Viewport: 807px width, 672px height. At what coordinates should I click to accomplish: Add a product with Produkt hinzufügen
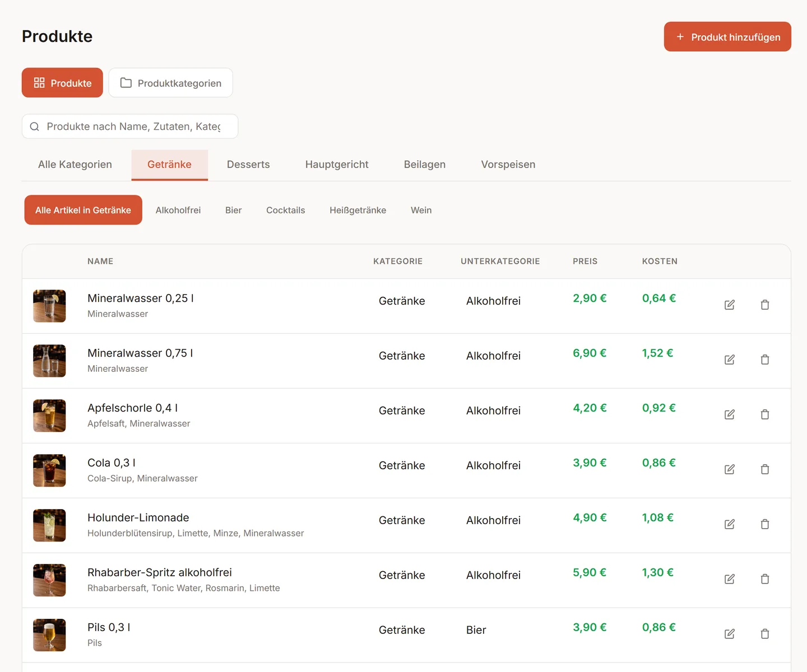tap(727, 37)
